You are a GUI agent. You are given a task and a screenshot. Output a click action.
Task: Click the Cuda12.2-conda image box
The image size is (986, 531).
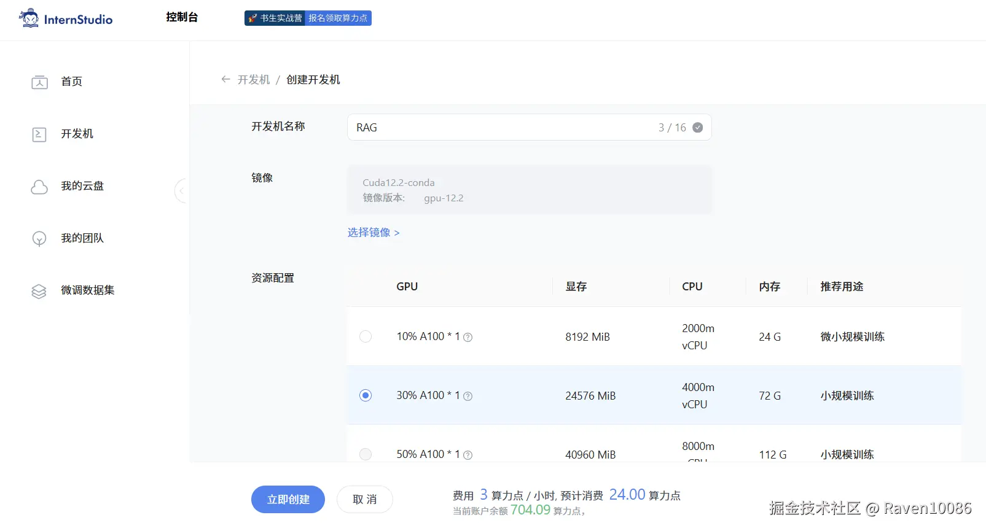[x=529, y=190]
